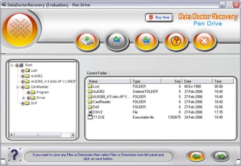Toggle the red mark next to Lost in tree
The height and width of the screenshot is (166, 241).
[23, 71]
